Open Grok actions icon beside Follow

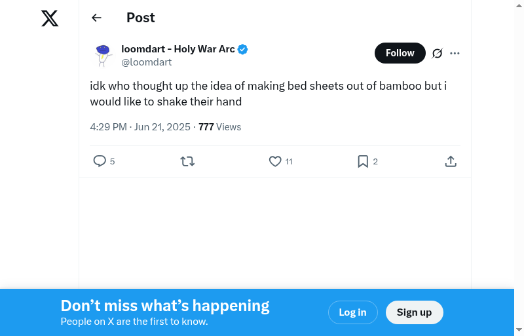coord(438,53)
